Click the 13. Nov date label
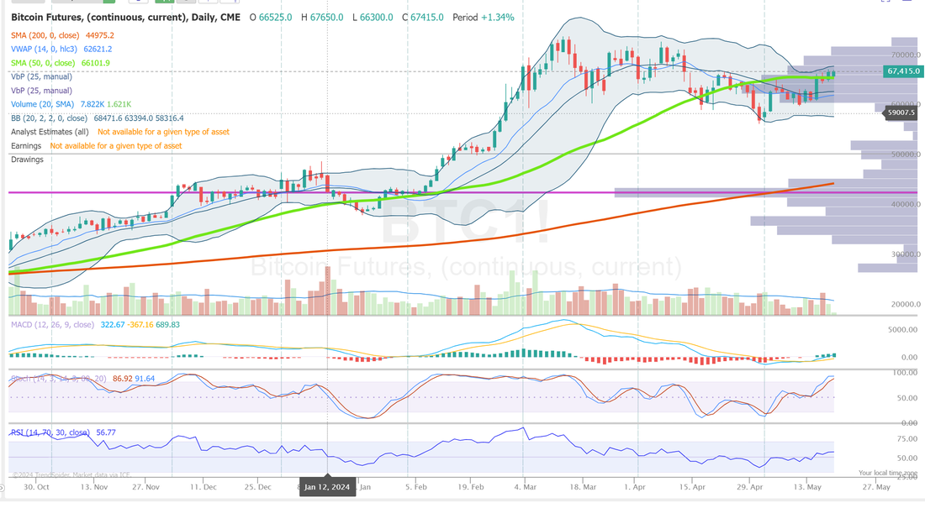 [x=94, y=487]
